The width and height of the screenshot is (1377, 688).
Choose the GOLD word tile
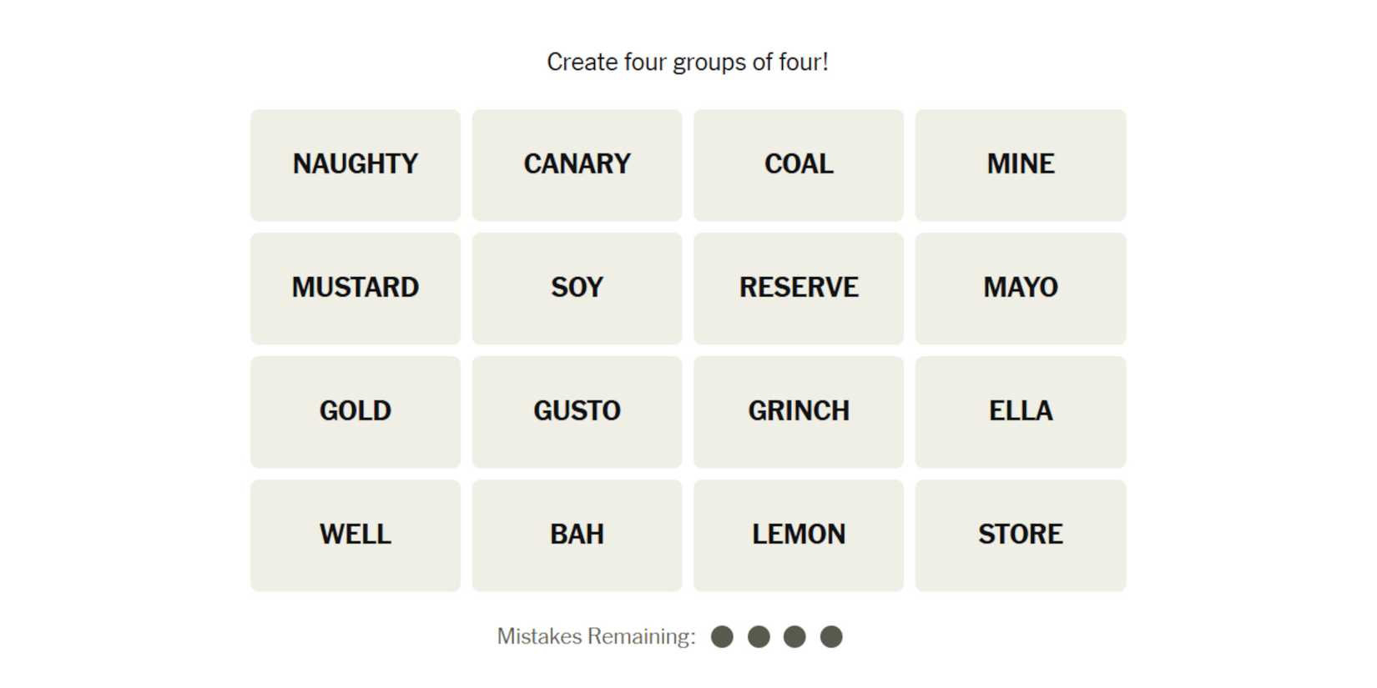tap(355, 411)
